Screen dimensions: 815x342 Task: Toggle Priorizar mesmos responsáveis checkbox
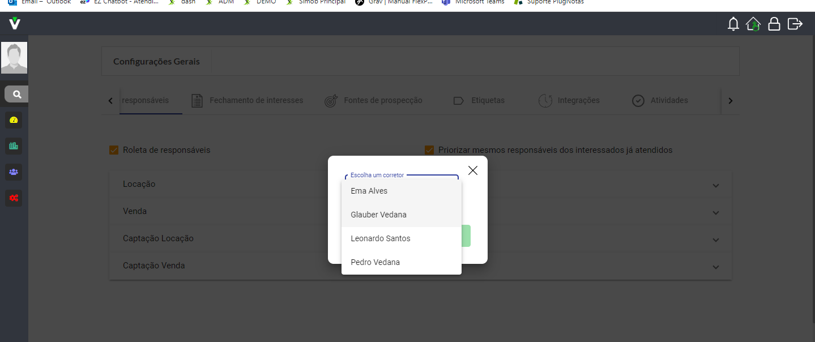429,150
